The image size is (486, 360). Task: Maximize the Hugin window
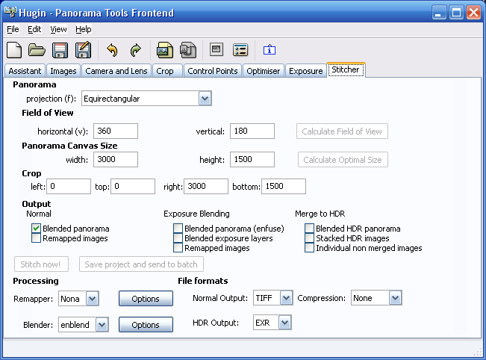click(x=456, y=13)
